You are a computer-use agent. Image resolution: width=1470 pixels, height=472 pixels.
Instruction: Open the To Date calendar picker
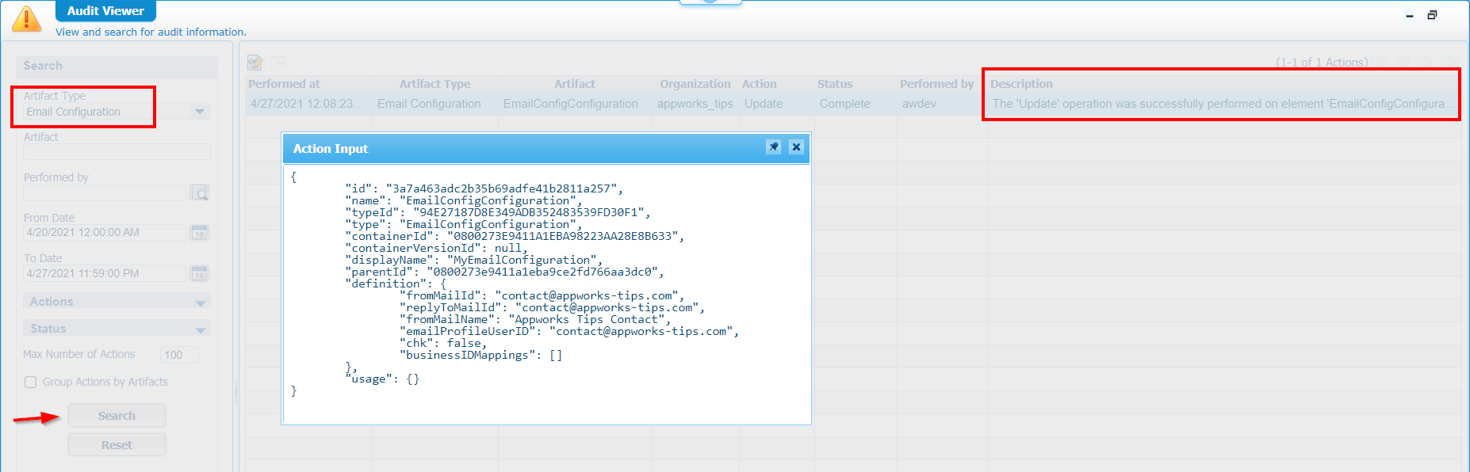pyautogui.click(x=199, y=274)
